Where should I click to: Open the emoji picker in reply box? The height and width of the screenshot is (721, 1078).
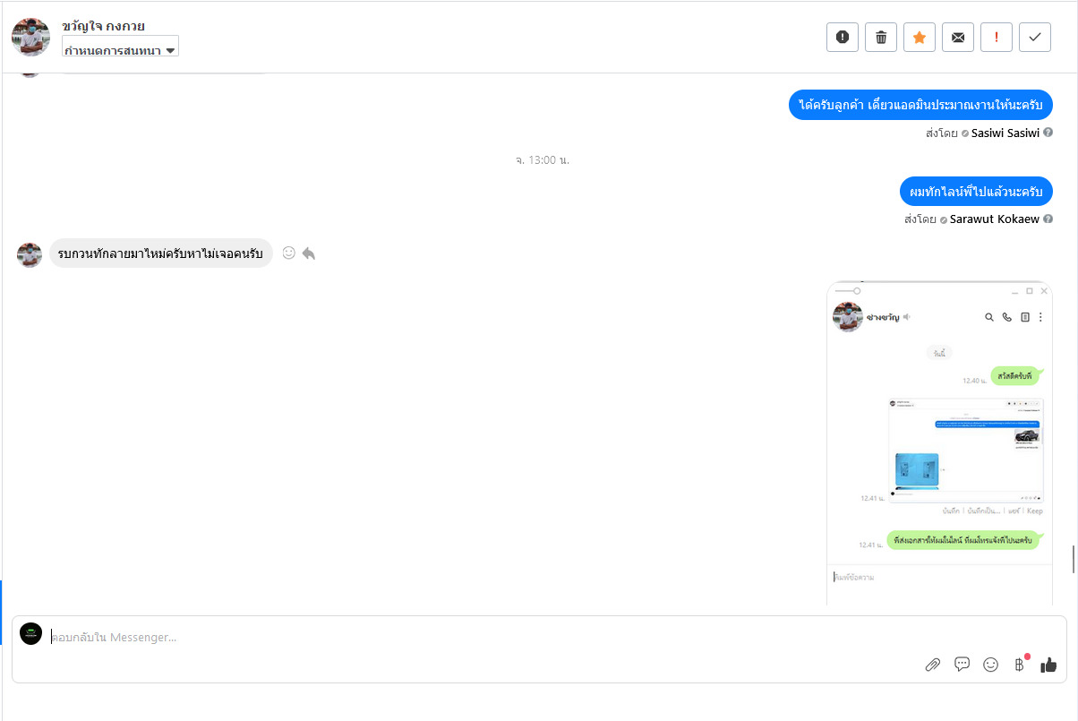(x=991, y=665)
